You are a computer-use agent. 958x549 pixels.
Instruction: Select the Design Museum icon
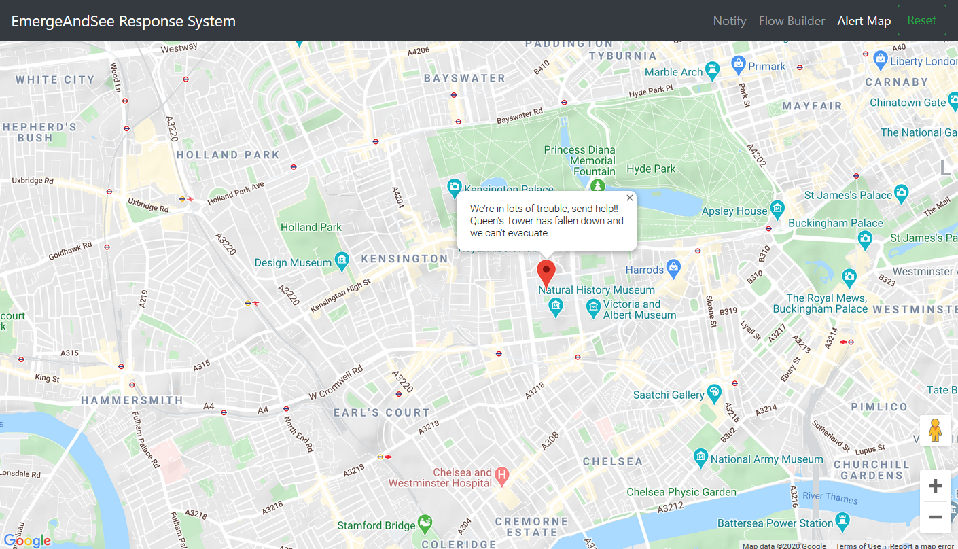click(342, 260)
